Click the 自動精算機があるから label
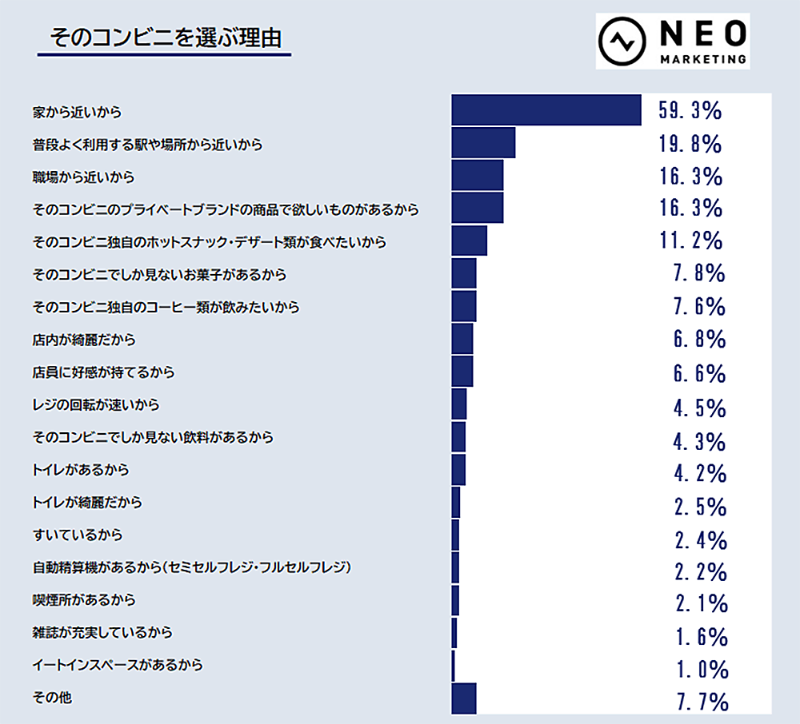The height and width of the screenshot is (724, 800). [192, 567]
